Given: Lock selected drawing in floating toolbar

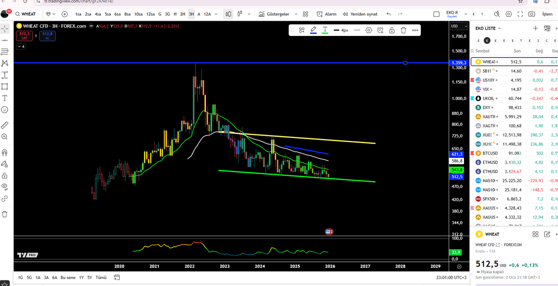Looking at the screenshot, I should coord(392,30).
